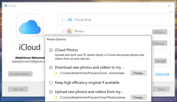The width and height of the screenshot is (177, 102).
Task: Click version number 10.9.2
Action: click(x=171, y=12)
